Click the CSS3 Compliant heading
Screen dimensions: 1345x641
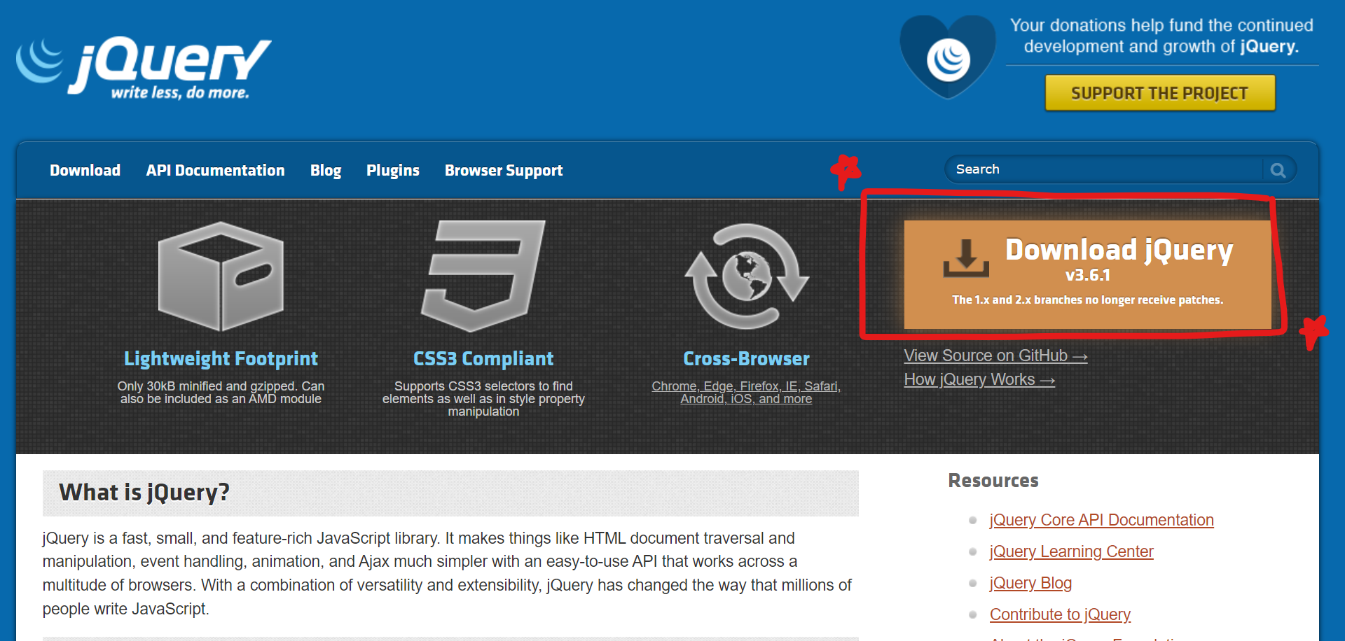tap(483, 358)
